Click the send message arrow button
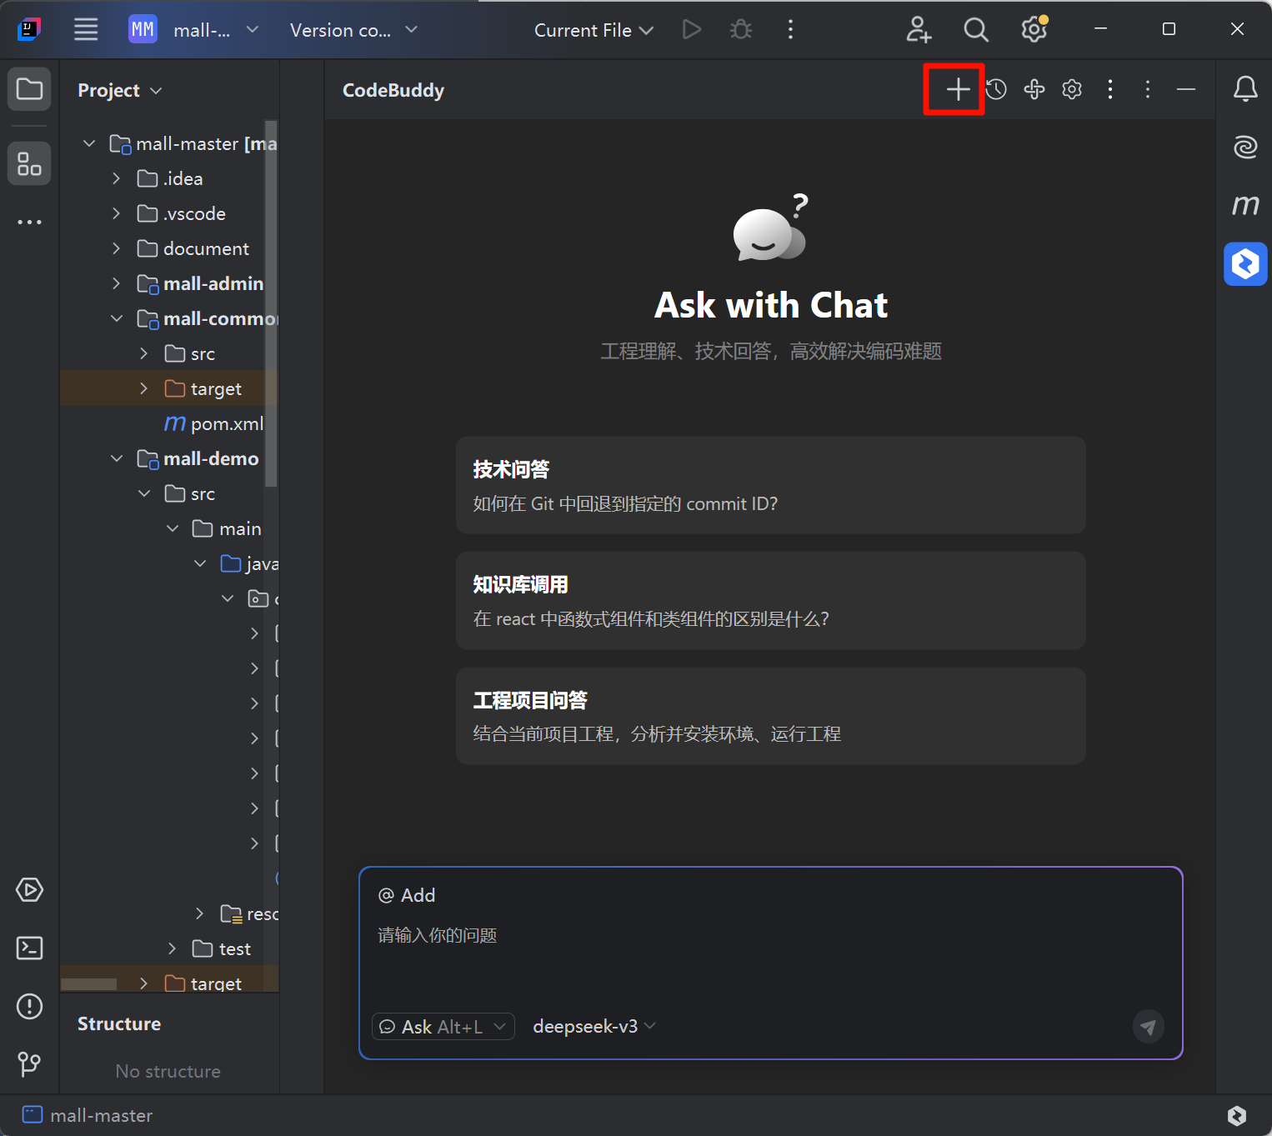 click(x=1148, y=1027)
